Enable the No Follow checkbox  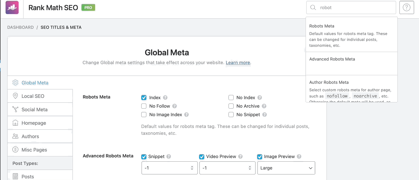(x=144, y=106)
